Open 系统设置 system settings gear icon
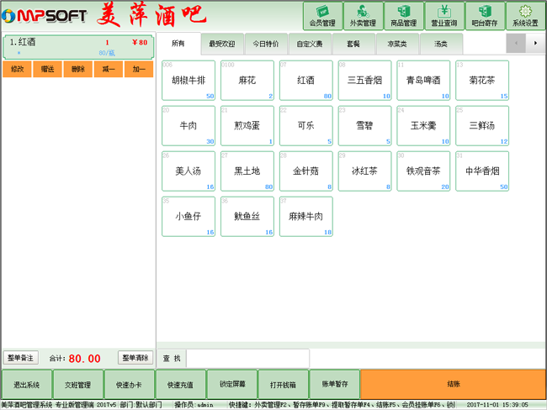Image resolution: width=547 pixels, height=410 pixels. [525, 16]
